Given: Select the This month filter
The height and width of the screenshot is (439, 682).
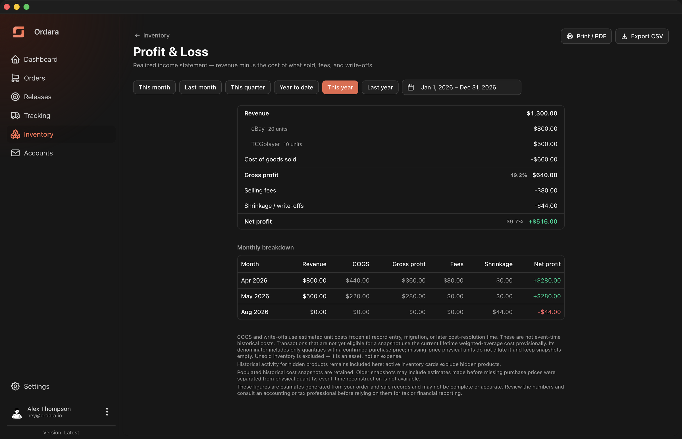Looking at the screenshot, I should point(154,87).
